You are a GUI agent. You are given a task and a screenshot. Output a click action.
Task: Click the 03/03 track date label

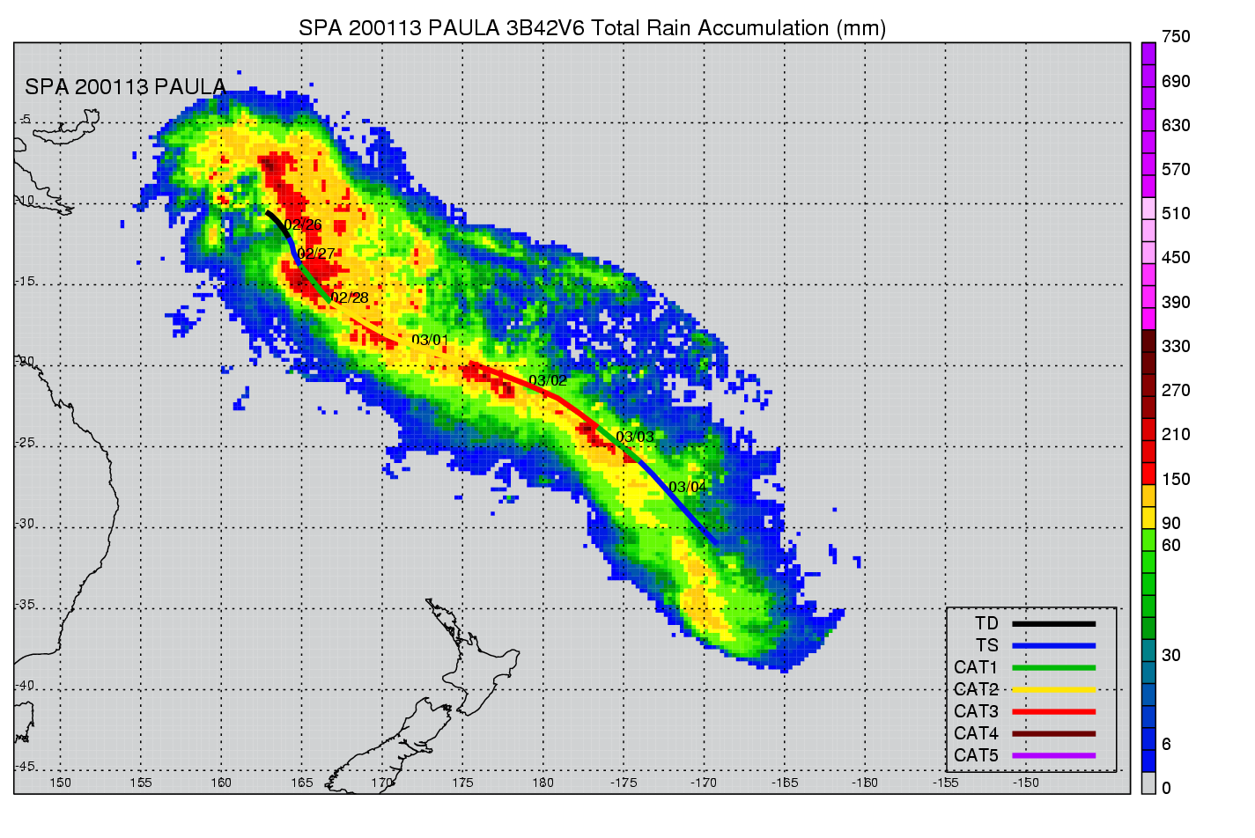pos(635,437)
